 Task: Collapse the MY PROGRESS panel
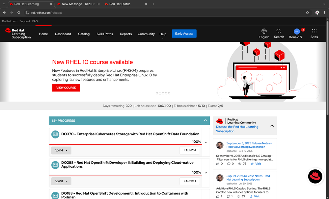point(205,120)
